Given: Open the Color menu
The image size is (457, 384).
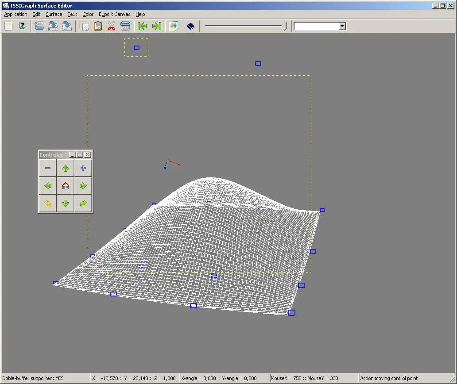Looking at the screenshot, I should [88, 14].
